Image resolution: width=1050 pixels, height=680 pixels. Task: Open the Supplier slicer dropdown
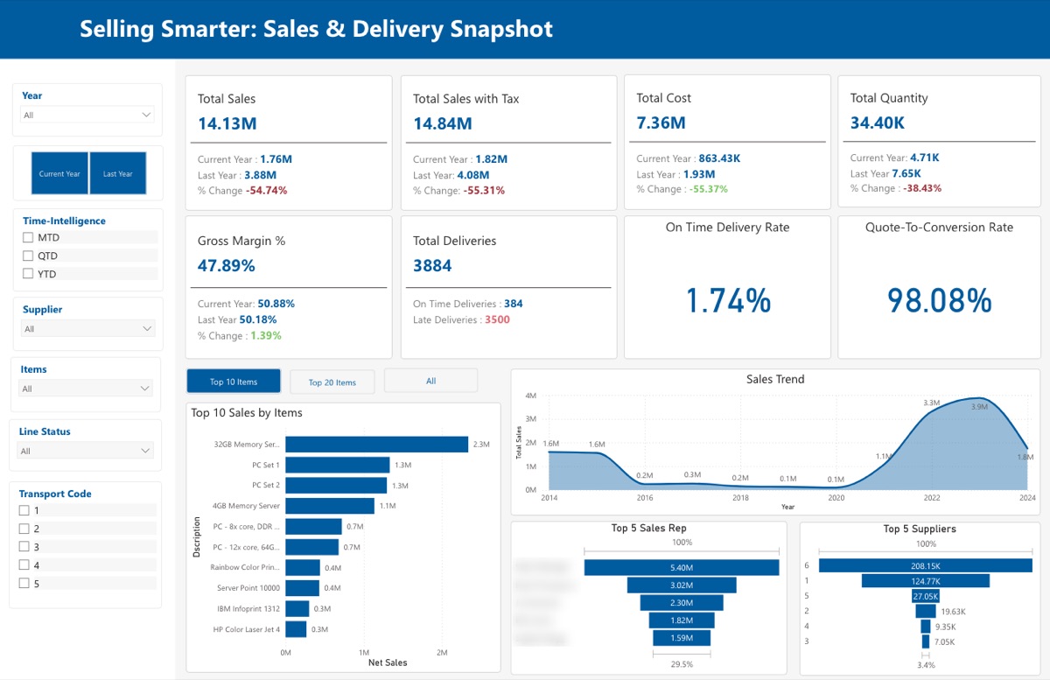tap(87, 329)
